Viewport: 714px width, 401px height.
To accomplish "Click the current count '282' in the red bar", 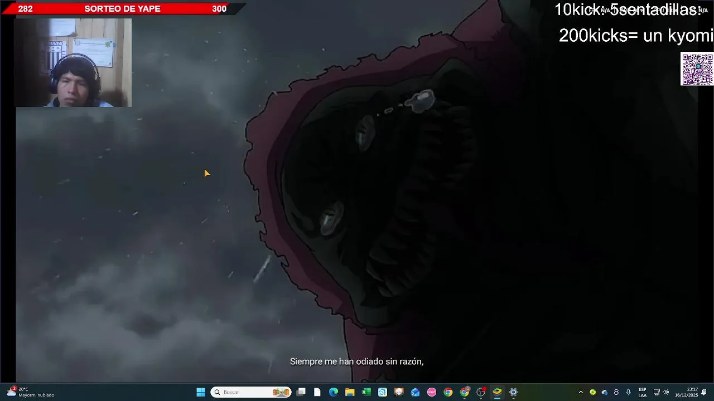I will pos(25,9).
